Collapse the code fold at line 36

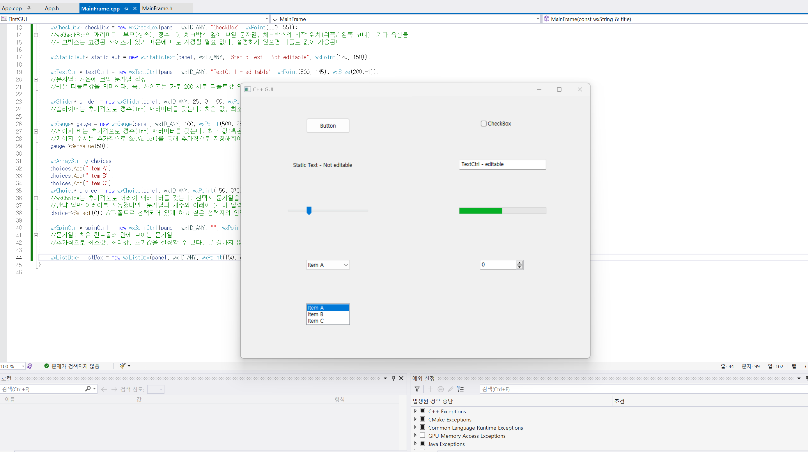pyautogui.click(x=36, y=198)
